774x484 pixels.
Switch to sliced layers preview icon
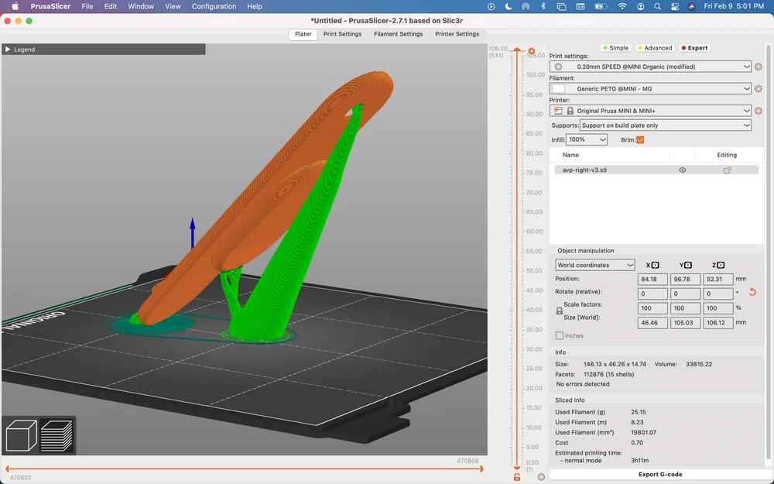pyautogui.click(x=57, y=435)
